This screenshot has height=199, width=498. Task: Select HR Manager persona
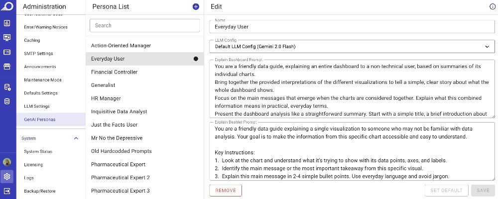point(144,99)
